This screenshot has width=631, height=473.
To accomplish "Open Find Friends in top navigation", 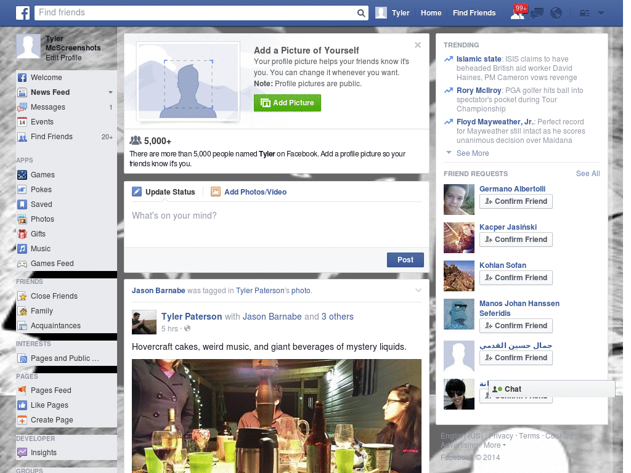I will click(x=474, y=13).
